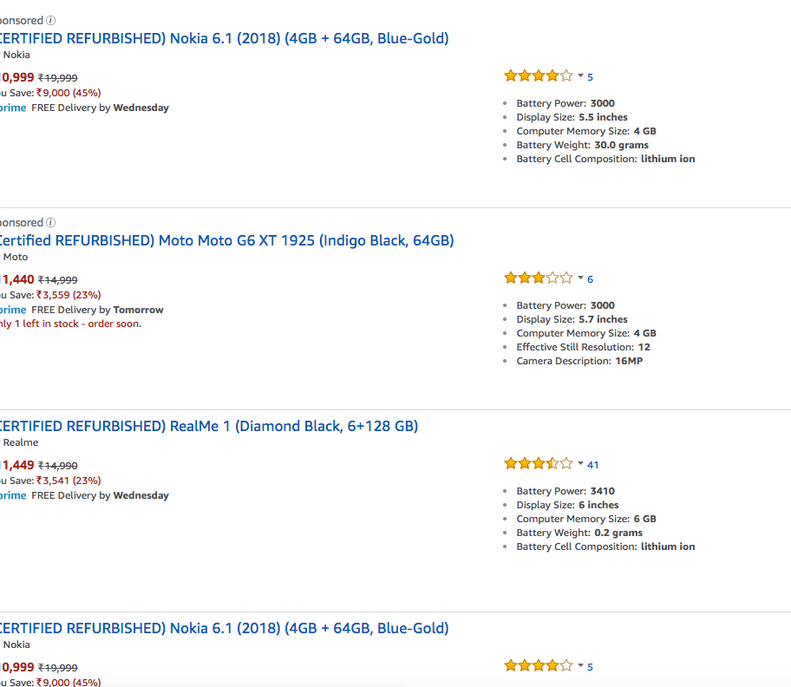The height and width of the screenshot is (687, 791).
Task: Click the star rating of the Moto G6
Action: 538,278
